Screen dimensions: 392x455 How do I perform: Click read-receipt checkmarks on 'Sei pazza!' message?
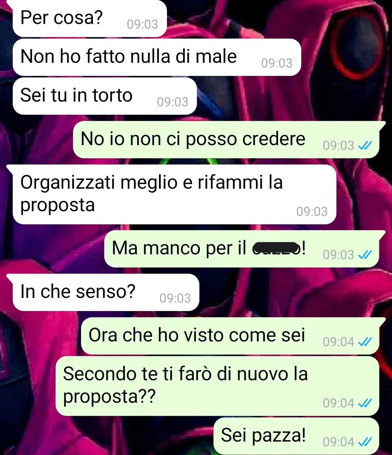pyautogui.click(x=364, y=442)
